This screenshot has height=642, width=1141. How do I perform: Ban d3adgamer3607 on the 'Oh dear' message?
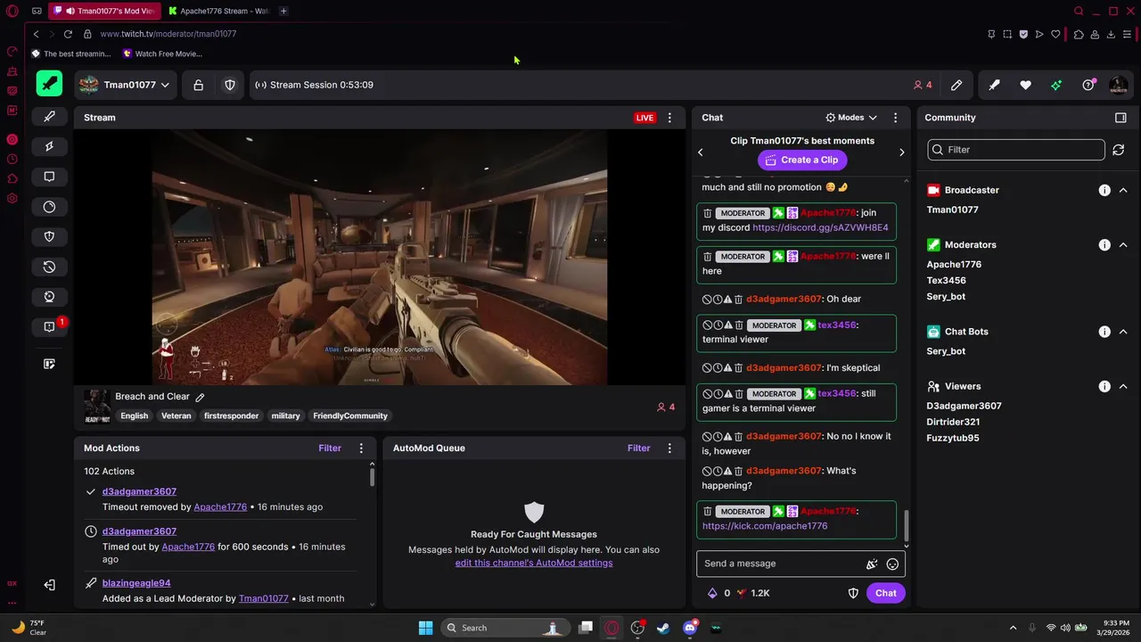[707, 300]
